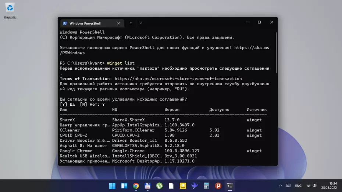Click the 'Источник' column header

[x=257, y=109]
